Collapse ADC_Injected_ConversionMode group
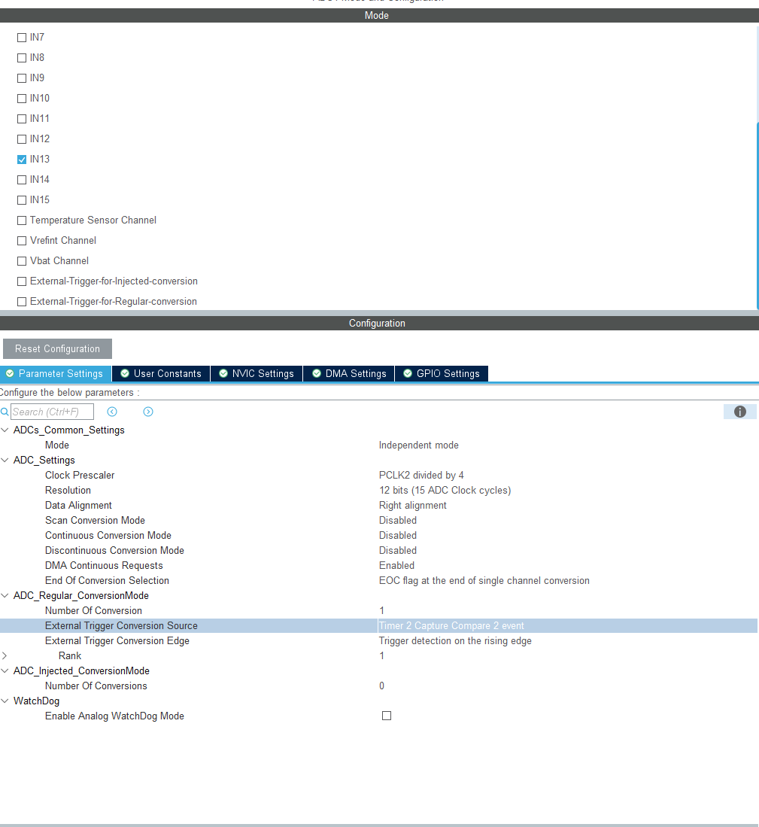Image resolution: width=759 pixels, height=827 pixels. (x=5, y=671)
